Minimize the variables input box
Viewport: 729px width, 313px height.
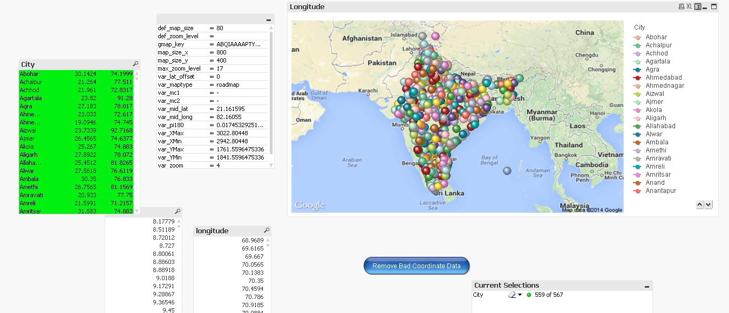(269, 20)
